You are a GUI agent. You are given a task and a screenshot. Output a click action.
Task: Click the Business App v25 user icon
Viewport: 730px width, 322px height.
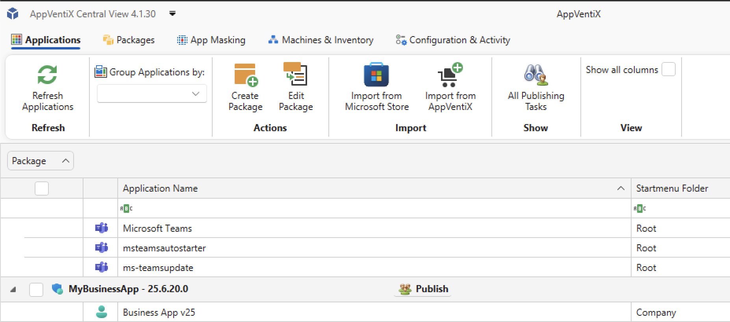click(102, 312)
